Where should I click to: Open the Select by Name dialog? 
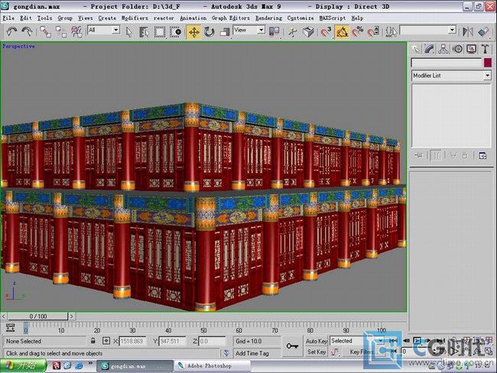click(144, 31)
